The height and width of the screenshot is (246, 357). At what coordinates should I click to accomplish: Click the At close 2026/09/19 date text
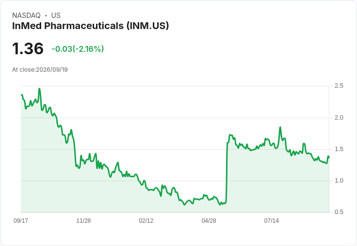(40, 70)
